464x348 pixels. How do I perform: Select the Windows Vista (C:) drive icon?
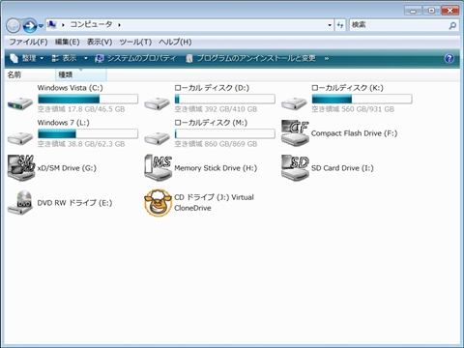20,104
